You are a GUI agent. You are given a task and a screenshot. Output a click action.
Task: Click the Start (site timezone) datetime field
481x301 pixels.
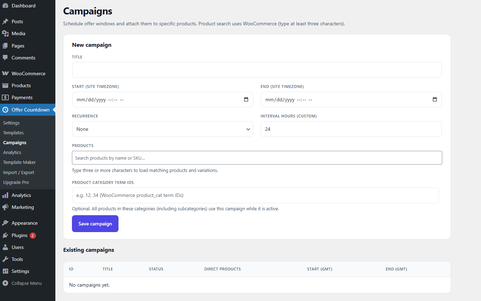163,100
